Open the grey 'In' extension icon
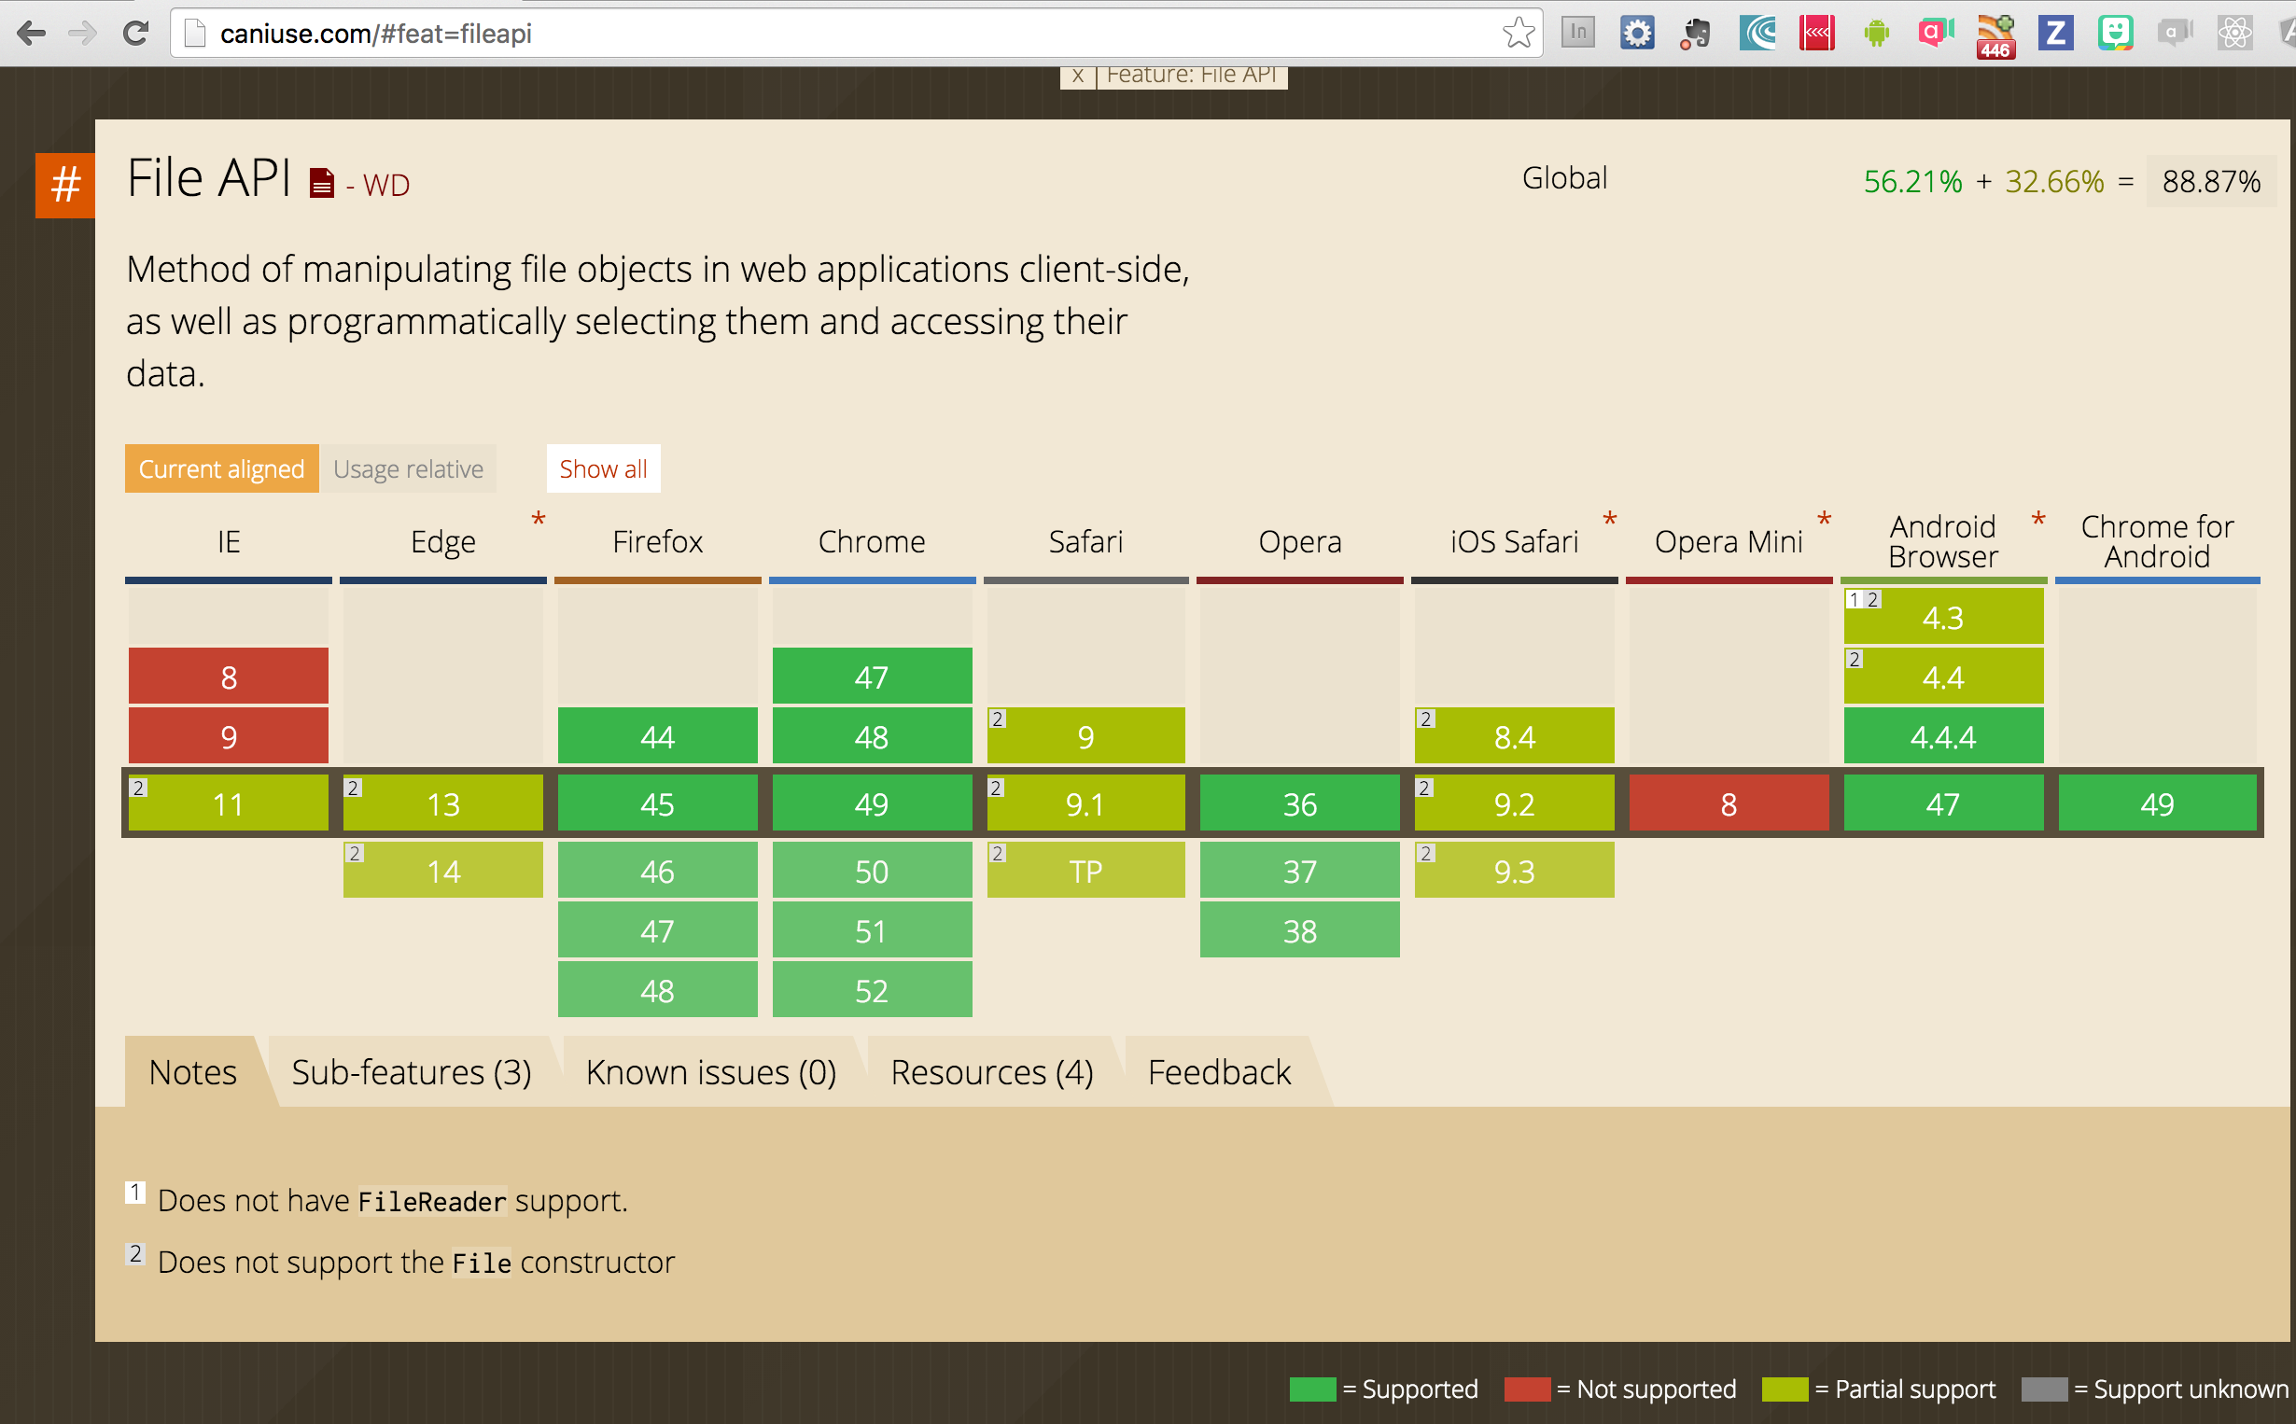Screen dimensions: 2296x1424 tap(1577, 33)
